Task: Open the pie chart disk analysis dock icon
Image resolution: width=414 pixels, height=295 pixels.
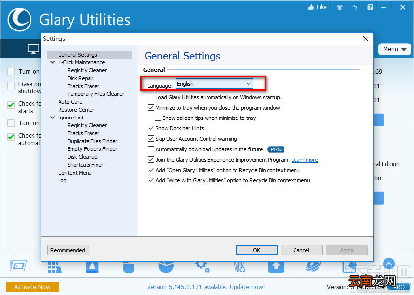Action: pos(166,267)
